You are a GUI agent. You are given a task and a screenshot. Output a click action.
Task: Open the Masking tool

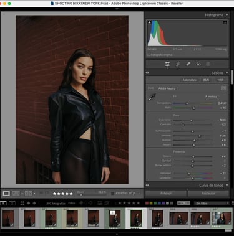click(208, 64)
